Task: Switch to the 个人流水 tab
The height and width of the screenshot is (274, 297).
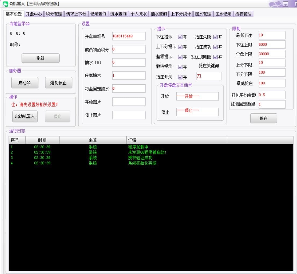Action: tap(139, 14)
